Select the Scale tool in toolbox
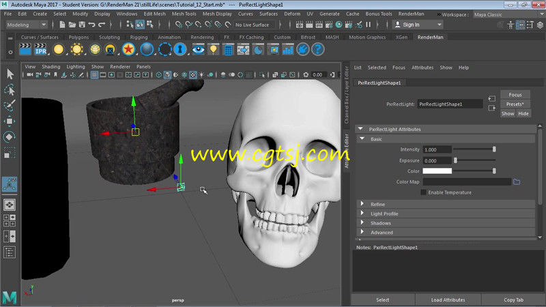This screenshot has width=546, height=307. [x=10, y=153]
